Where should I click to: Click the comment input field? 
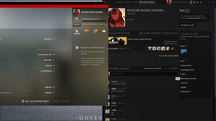click(144, 74)
